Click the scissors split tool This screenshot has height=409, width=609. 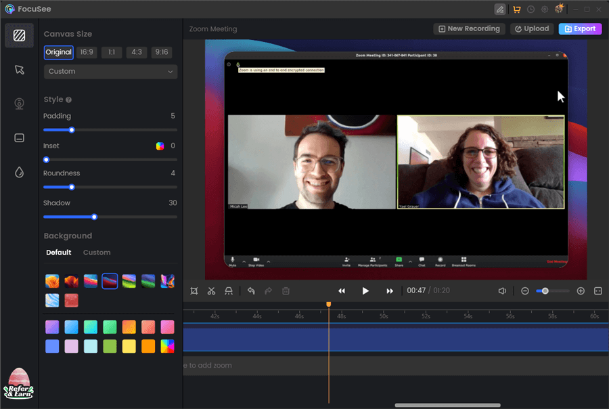tap(211, 290)
